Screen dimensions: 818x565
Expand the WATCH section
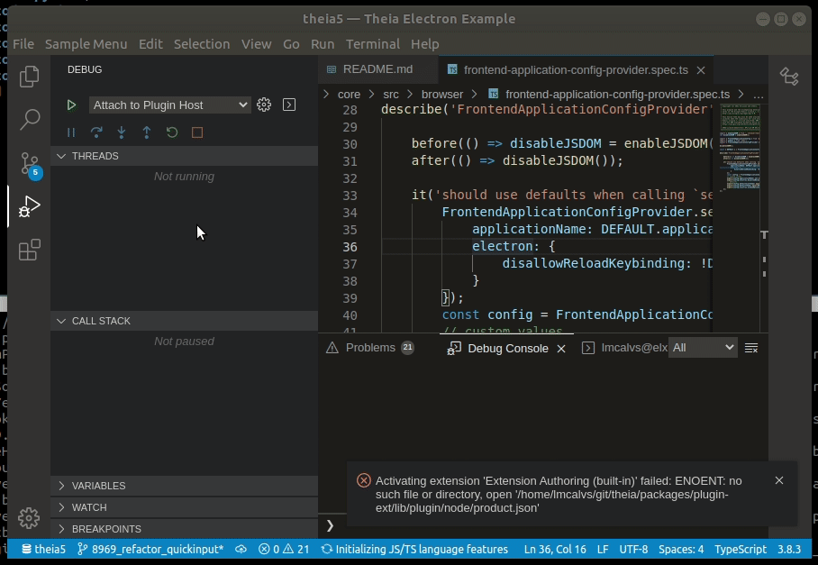(x=184, y=507)
